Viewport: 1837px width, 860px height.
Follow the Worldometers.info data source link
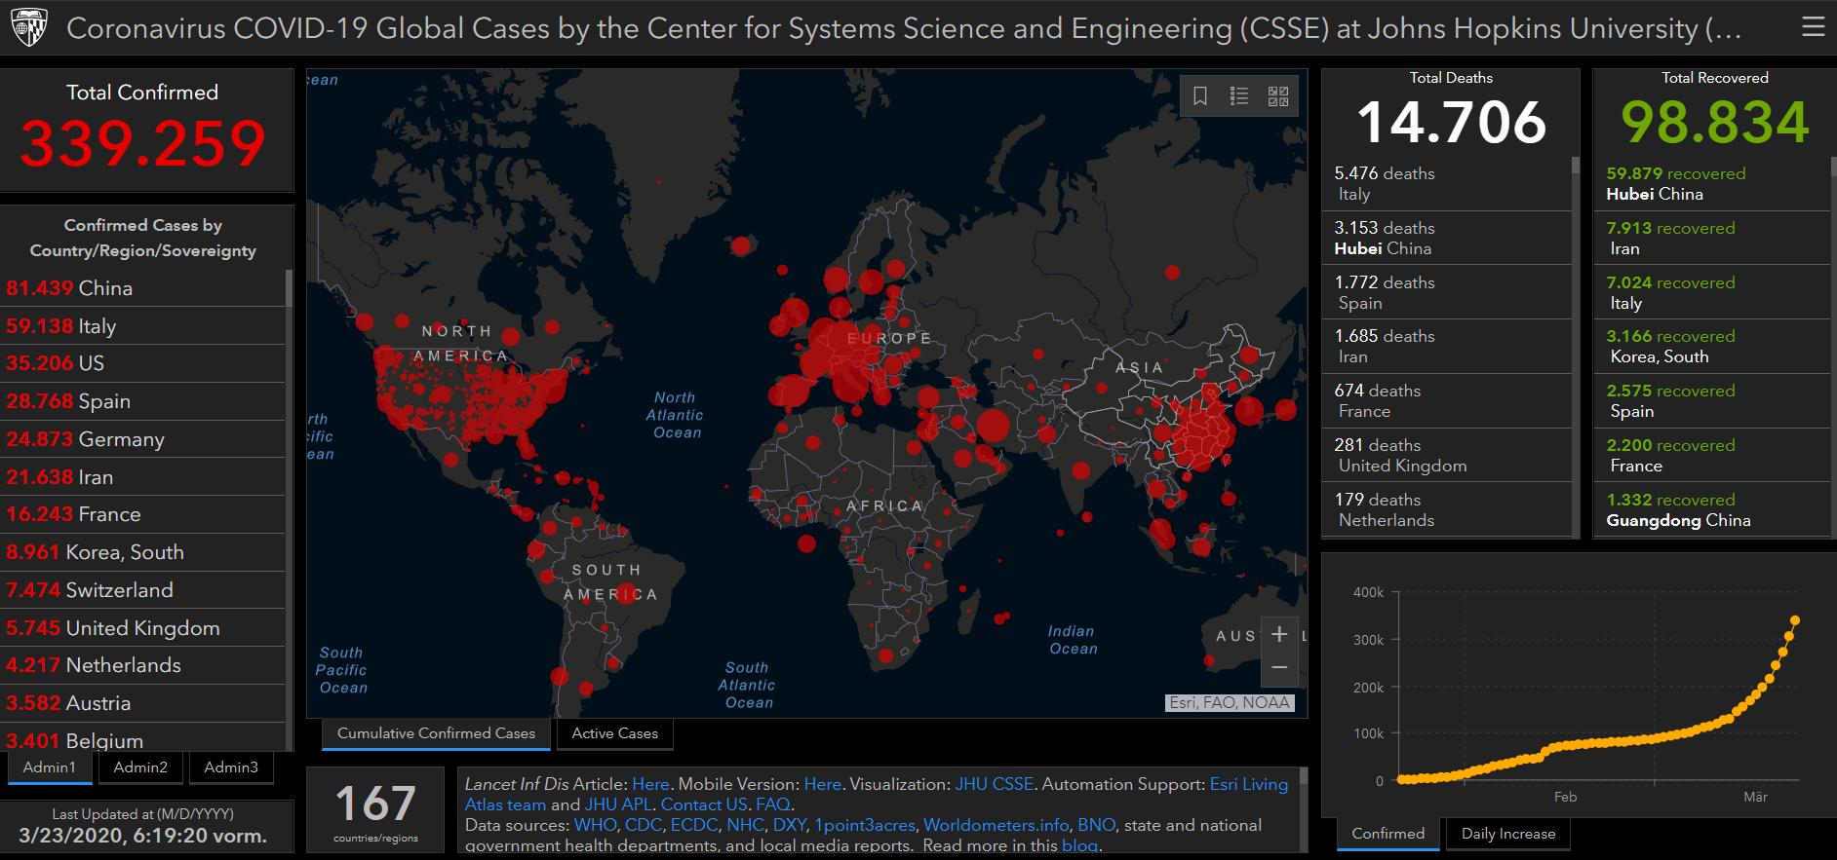coord(996,825)
